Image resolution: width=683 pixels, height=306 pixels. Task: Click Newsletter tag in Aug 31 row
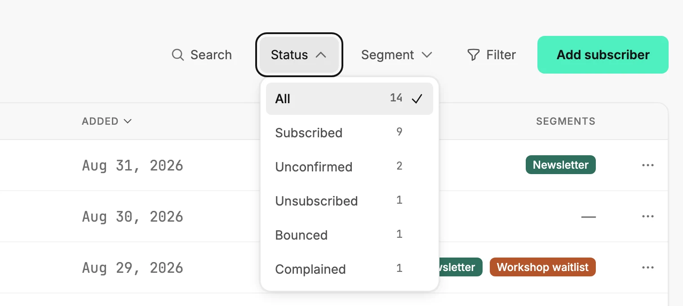[561, 165]
